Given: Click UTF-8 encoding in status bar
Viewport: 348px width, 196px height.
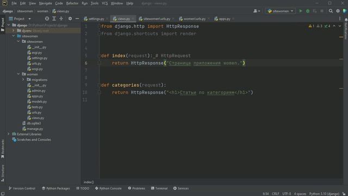Looking at the screenshot, I should click(287, 194).
